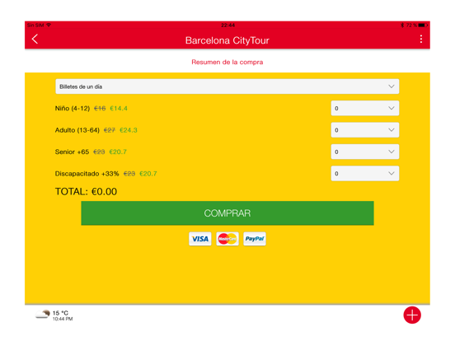The width and height of the screenshot is (455, 341).
Task: Tap the crossed-out €27 adult price
Action: [110, 130]
